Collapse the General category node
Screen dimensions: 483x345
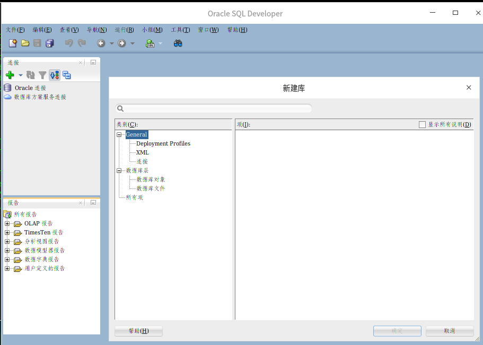coord(119,135)
